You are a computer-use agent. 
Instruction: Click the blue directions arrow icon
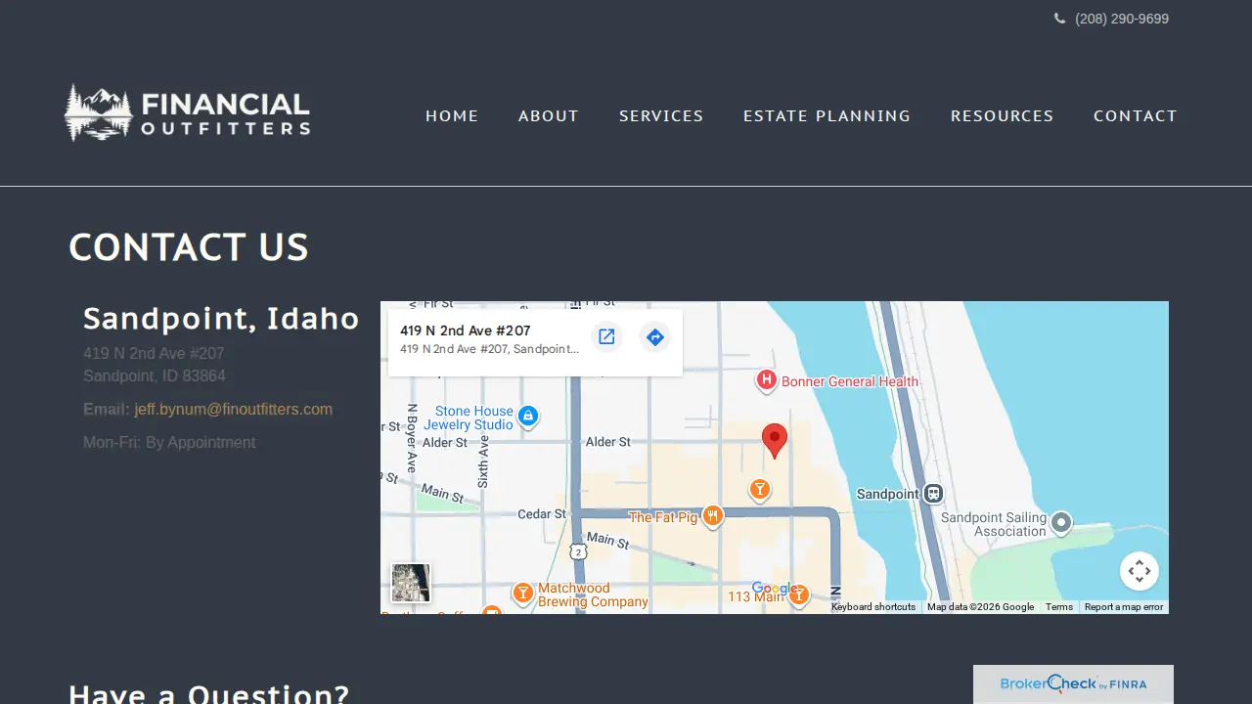pyautogui.click(x=655, y=337)
